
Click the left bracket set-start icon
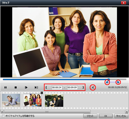pyautogui.click(x=47, y=87)
